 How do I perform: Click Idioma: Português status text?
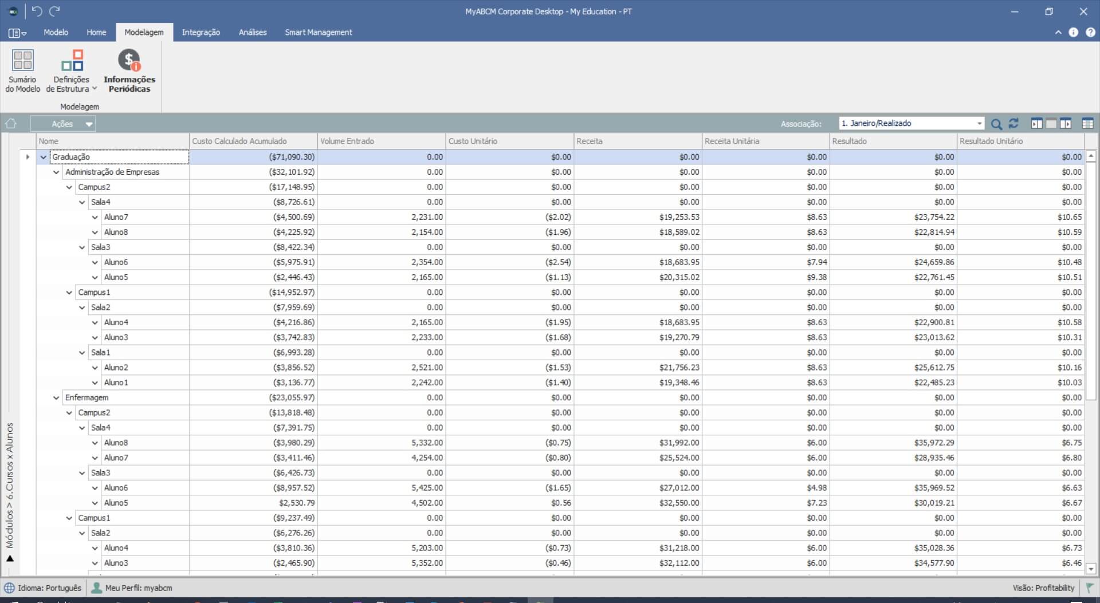[x=50, y=588]
